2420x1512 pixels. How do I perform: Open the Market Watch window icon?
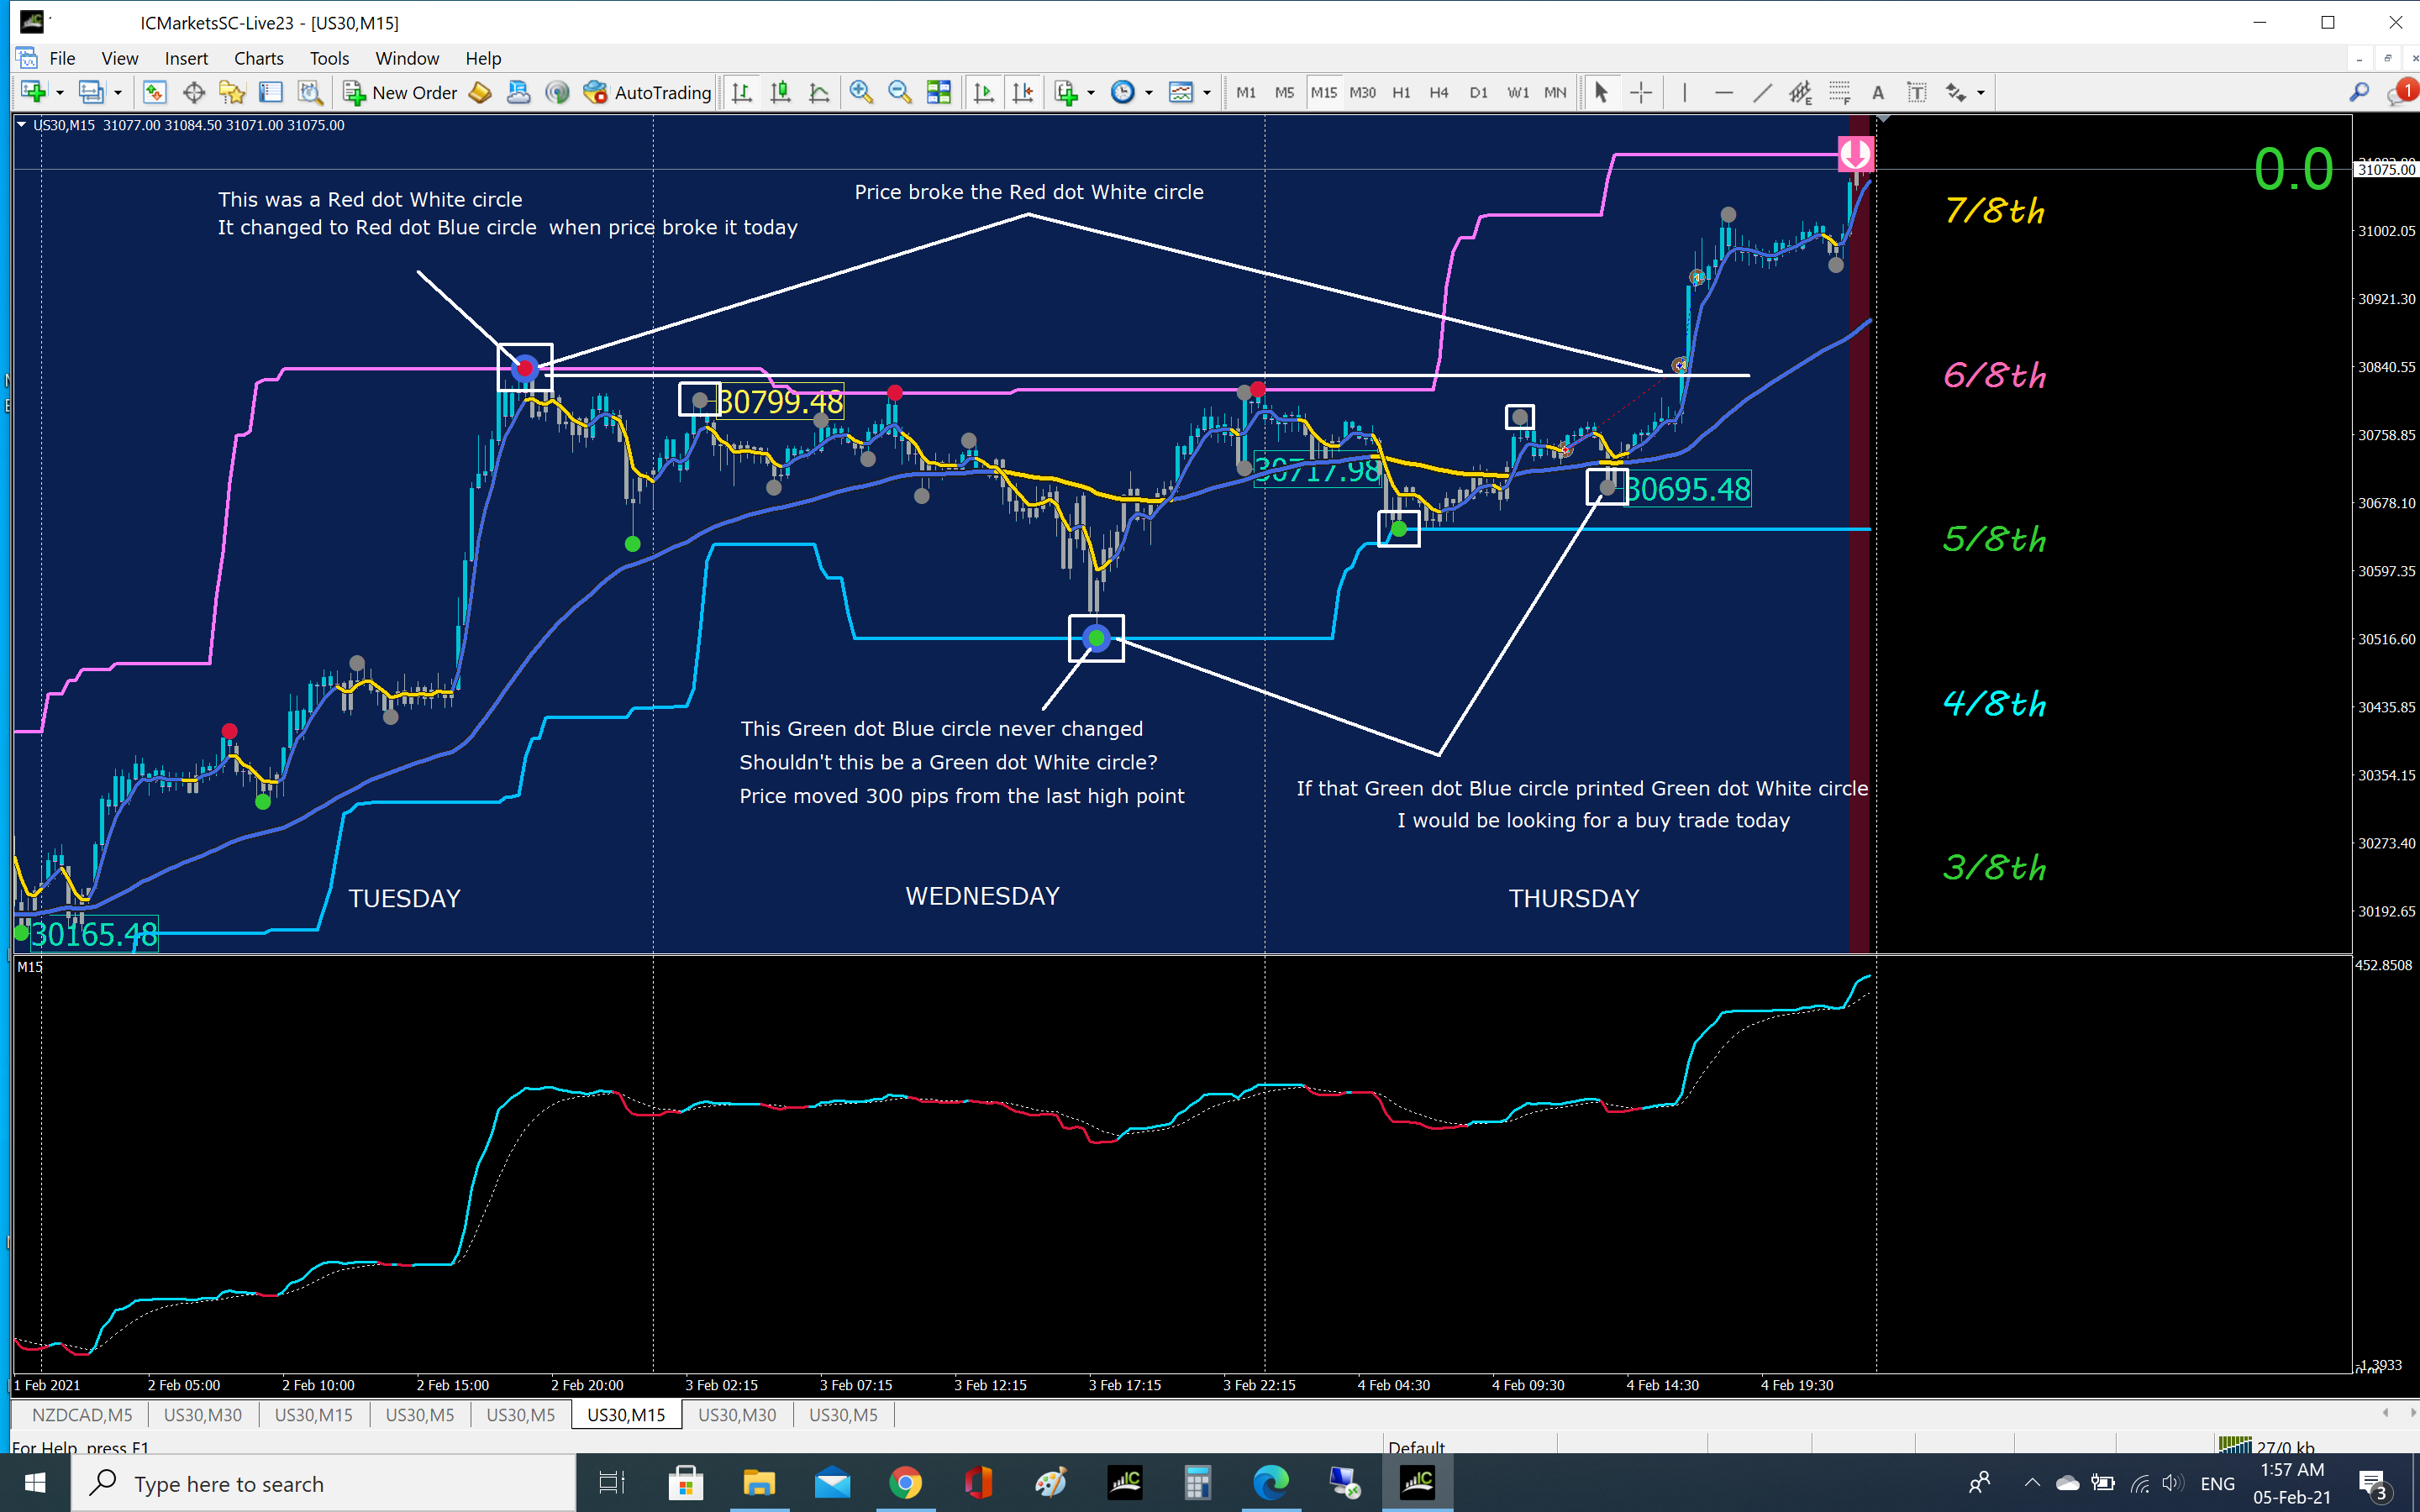154,92
